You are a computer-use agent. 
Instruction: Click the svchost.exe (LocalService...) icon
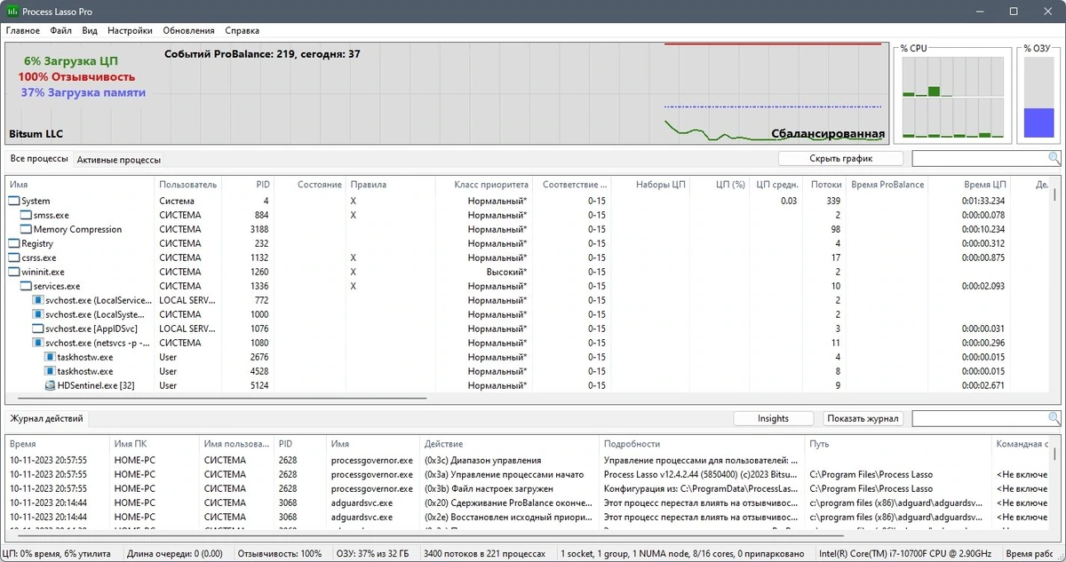(38, 301)
